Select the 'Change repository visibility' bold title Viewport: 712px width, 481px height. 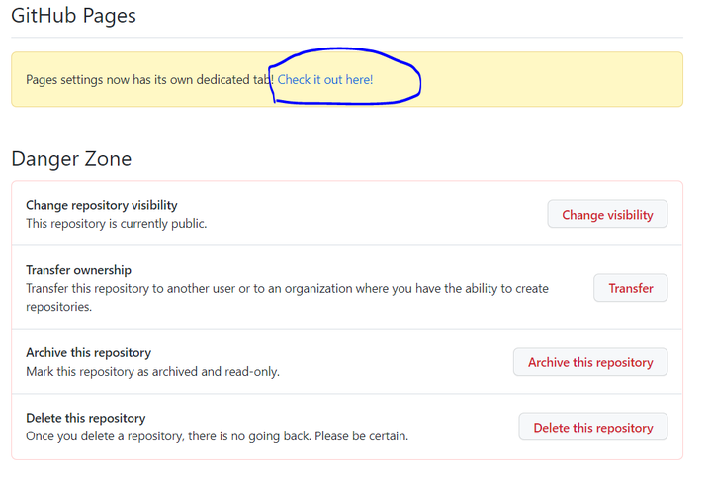click(x=102, y=205)
